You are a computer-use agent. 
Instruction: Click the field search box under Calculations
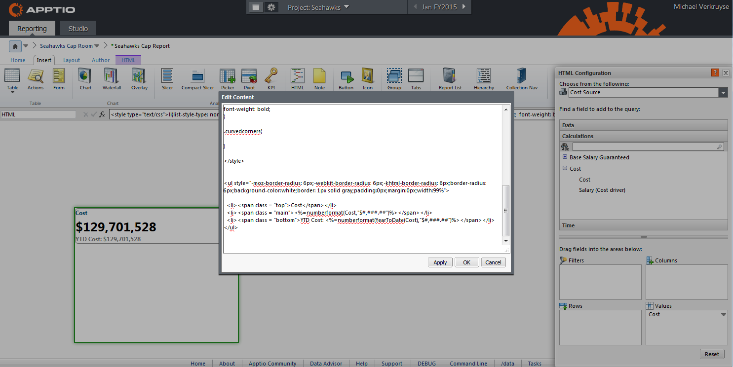pyautogui.click(x=648, y=147)
